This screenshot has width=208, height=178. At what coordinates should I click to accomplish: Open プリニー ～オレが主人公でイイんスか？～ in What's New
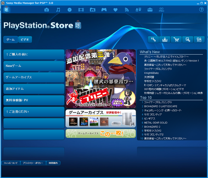point(166,57)
